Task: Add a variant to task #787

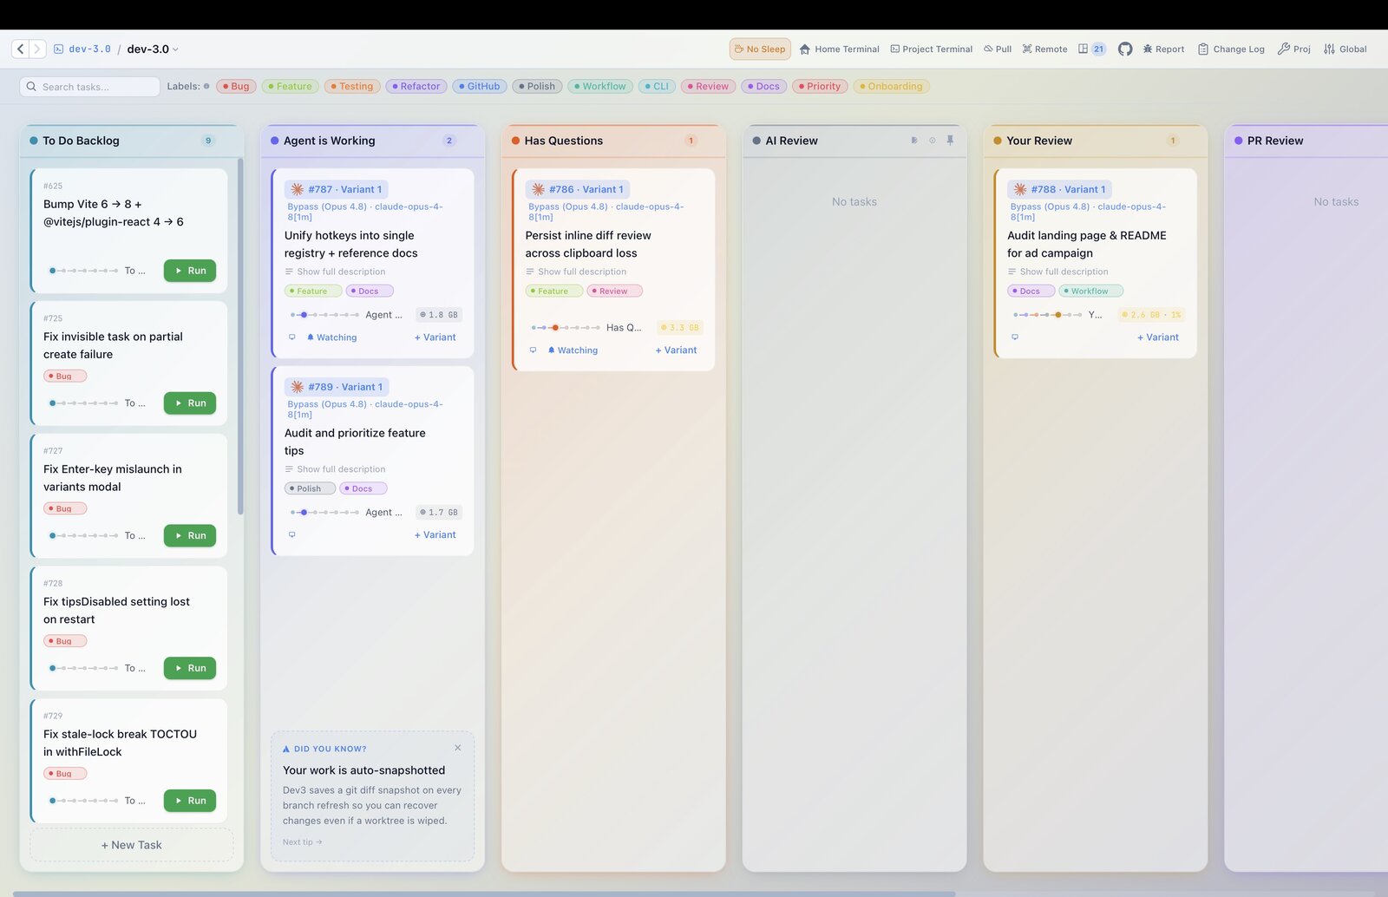Action: point(435,337)
